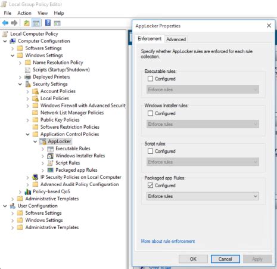Enable Configured checkbox under Script rules
This screenshot has width=277, height=269.
pos(150,151)
